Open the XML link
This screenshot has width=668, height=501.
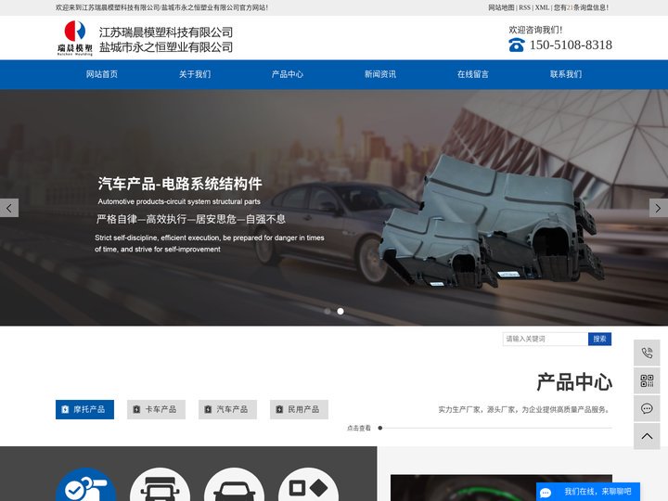coord(542,7)
